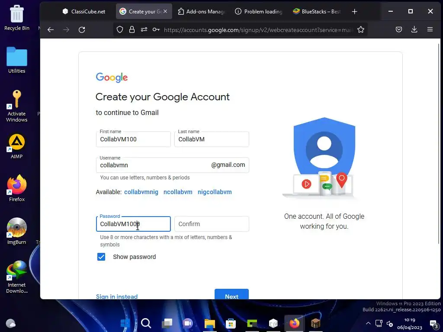The image size is (443, 332).
Task: Click the Next button
Action: pyautogui.click(x=232, y=294)
